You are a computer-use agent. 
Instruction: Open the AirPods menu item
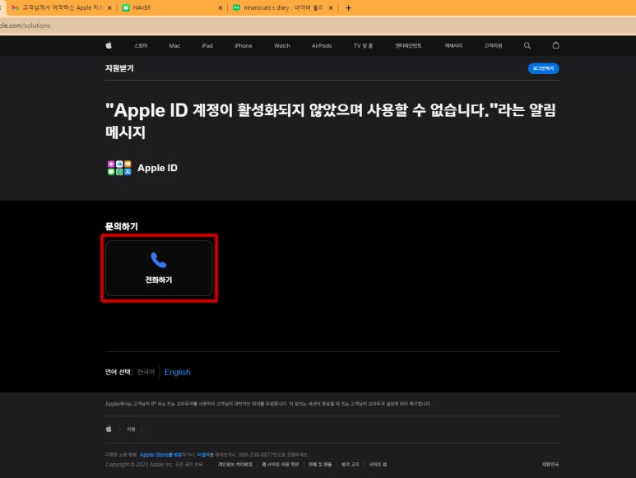[322, 46]
